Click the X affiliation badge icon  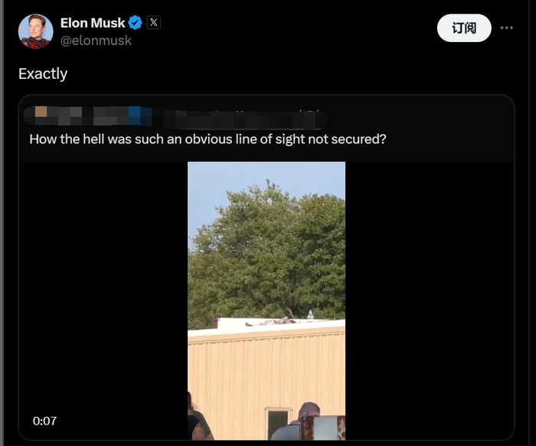[154, 23]
